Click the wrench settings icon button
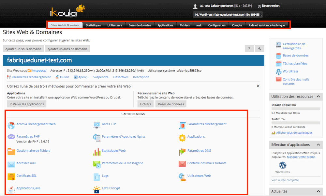326x196 pixels. 259,49
